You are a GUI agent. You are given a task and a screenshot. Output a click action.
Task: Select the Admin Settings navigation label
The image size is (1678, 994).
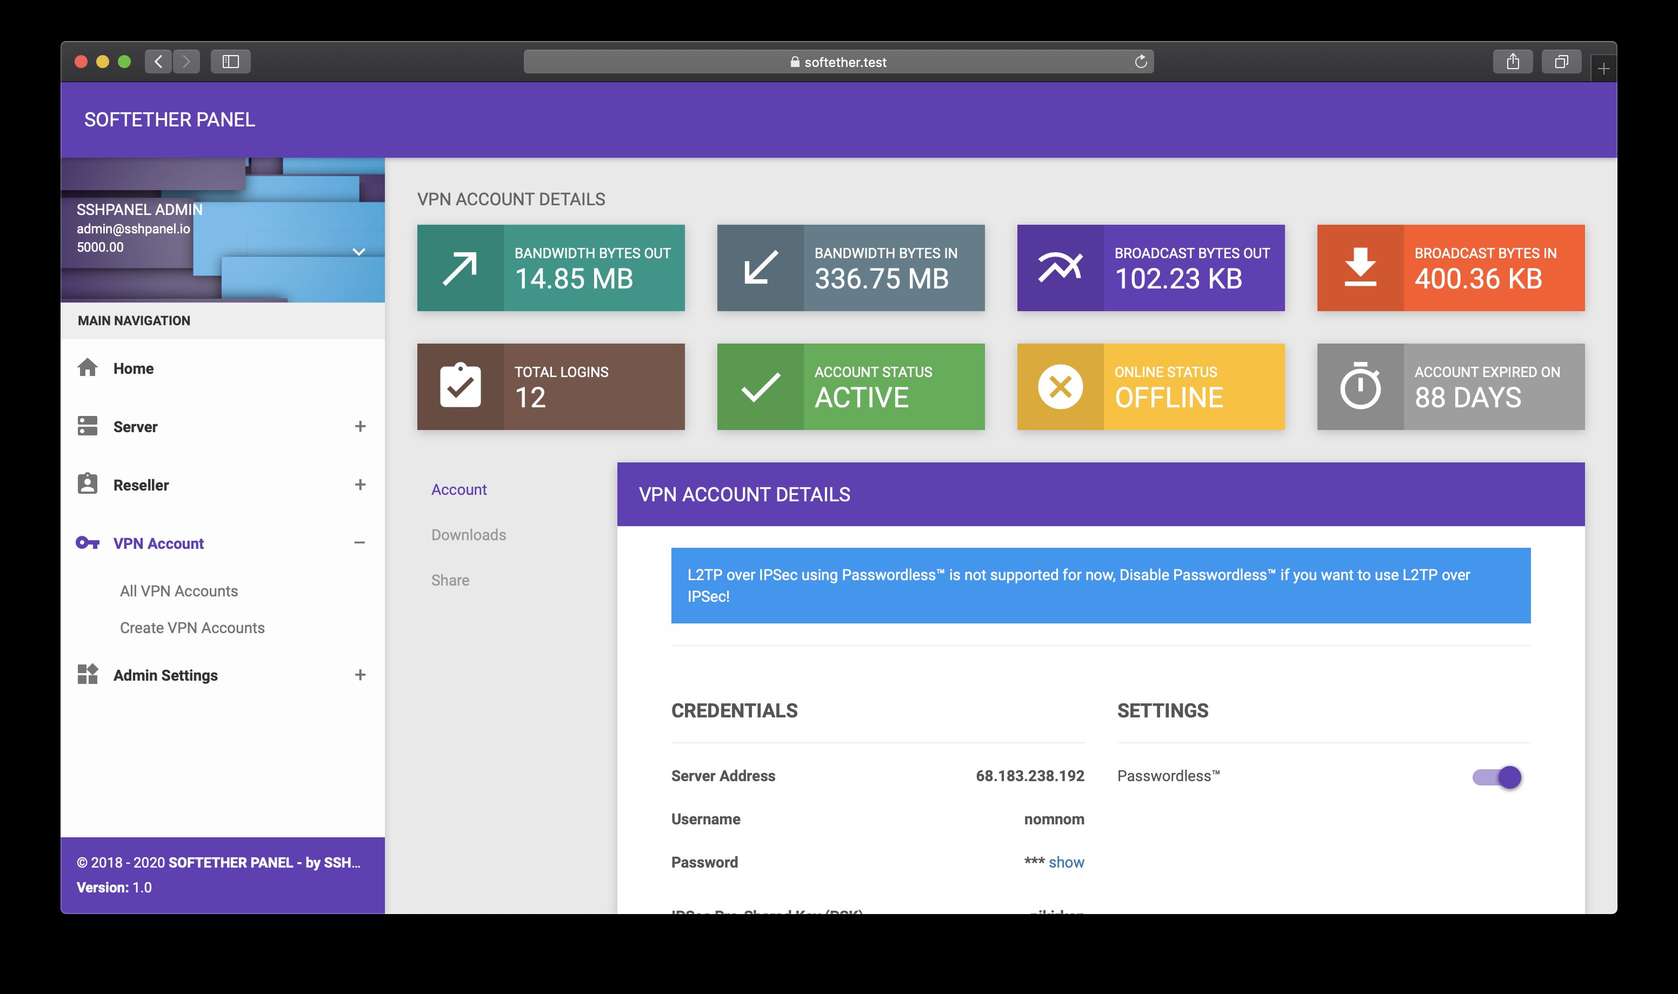pyautogui.click(x=165, y=675)
